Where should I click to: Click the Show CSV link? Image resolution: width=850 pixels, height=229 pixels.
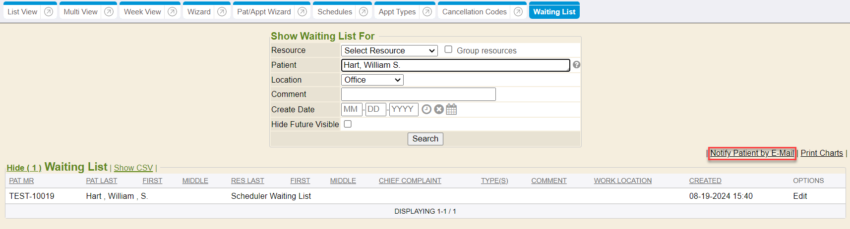click(133, 168)
